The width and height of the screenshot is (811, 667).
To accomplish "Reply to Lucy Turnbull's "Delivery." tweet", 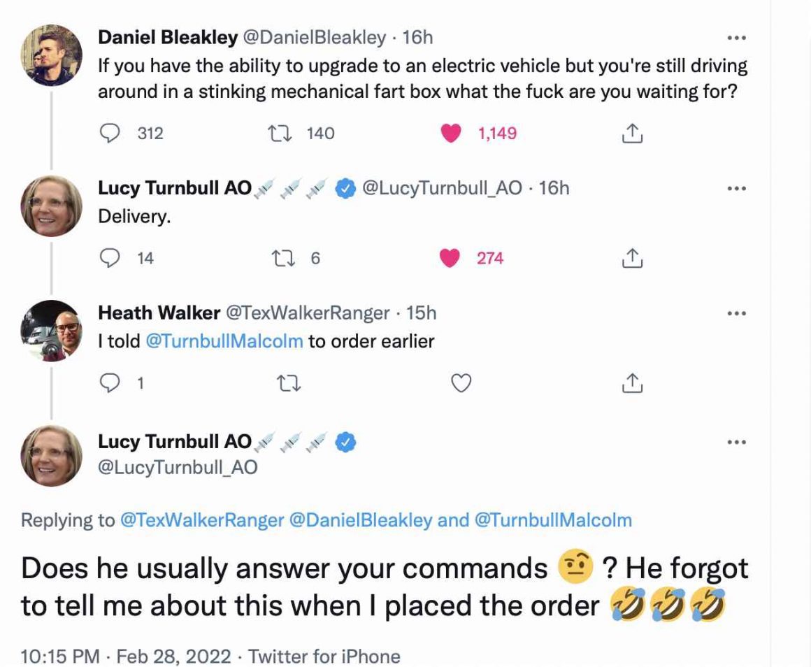I will (x=110, y=259).
